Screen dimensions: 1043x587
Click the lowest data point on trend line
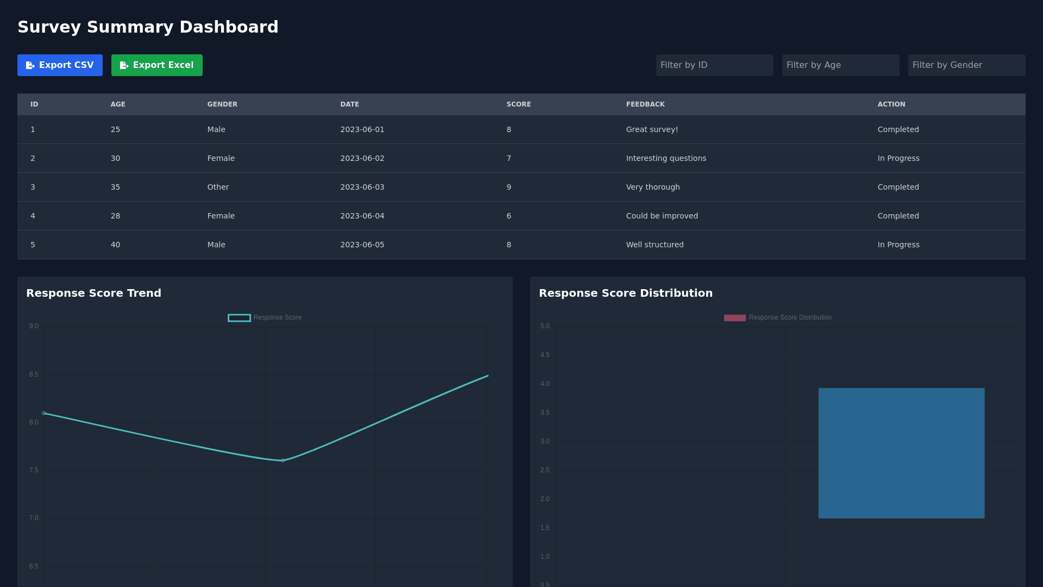coord(283,460)
